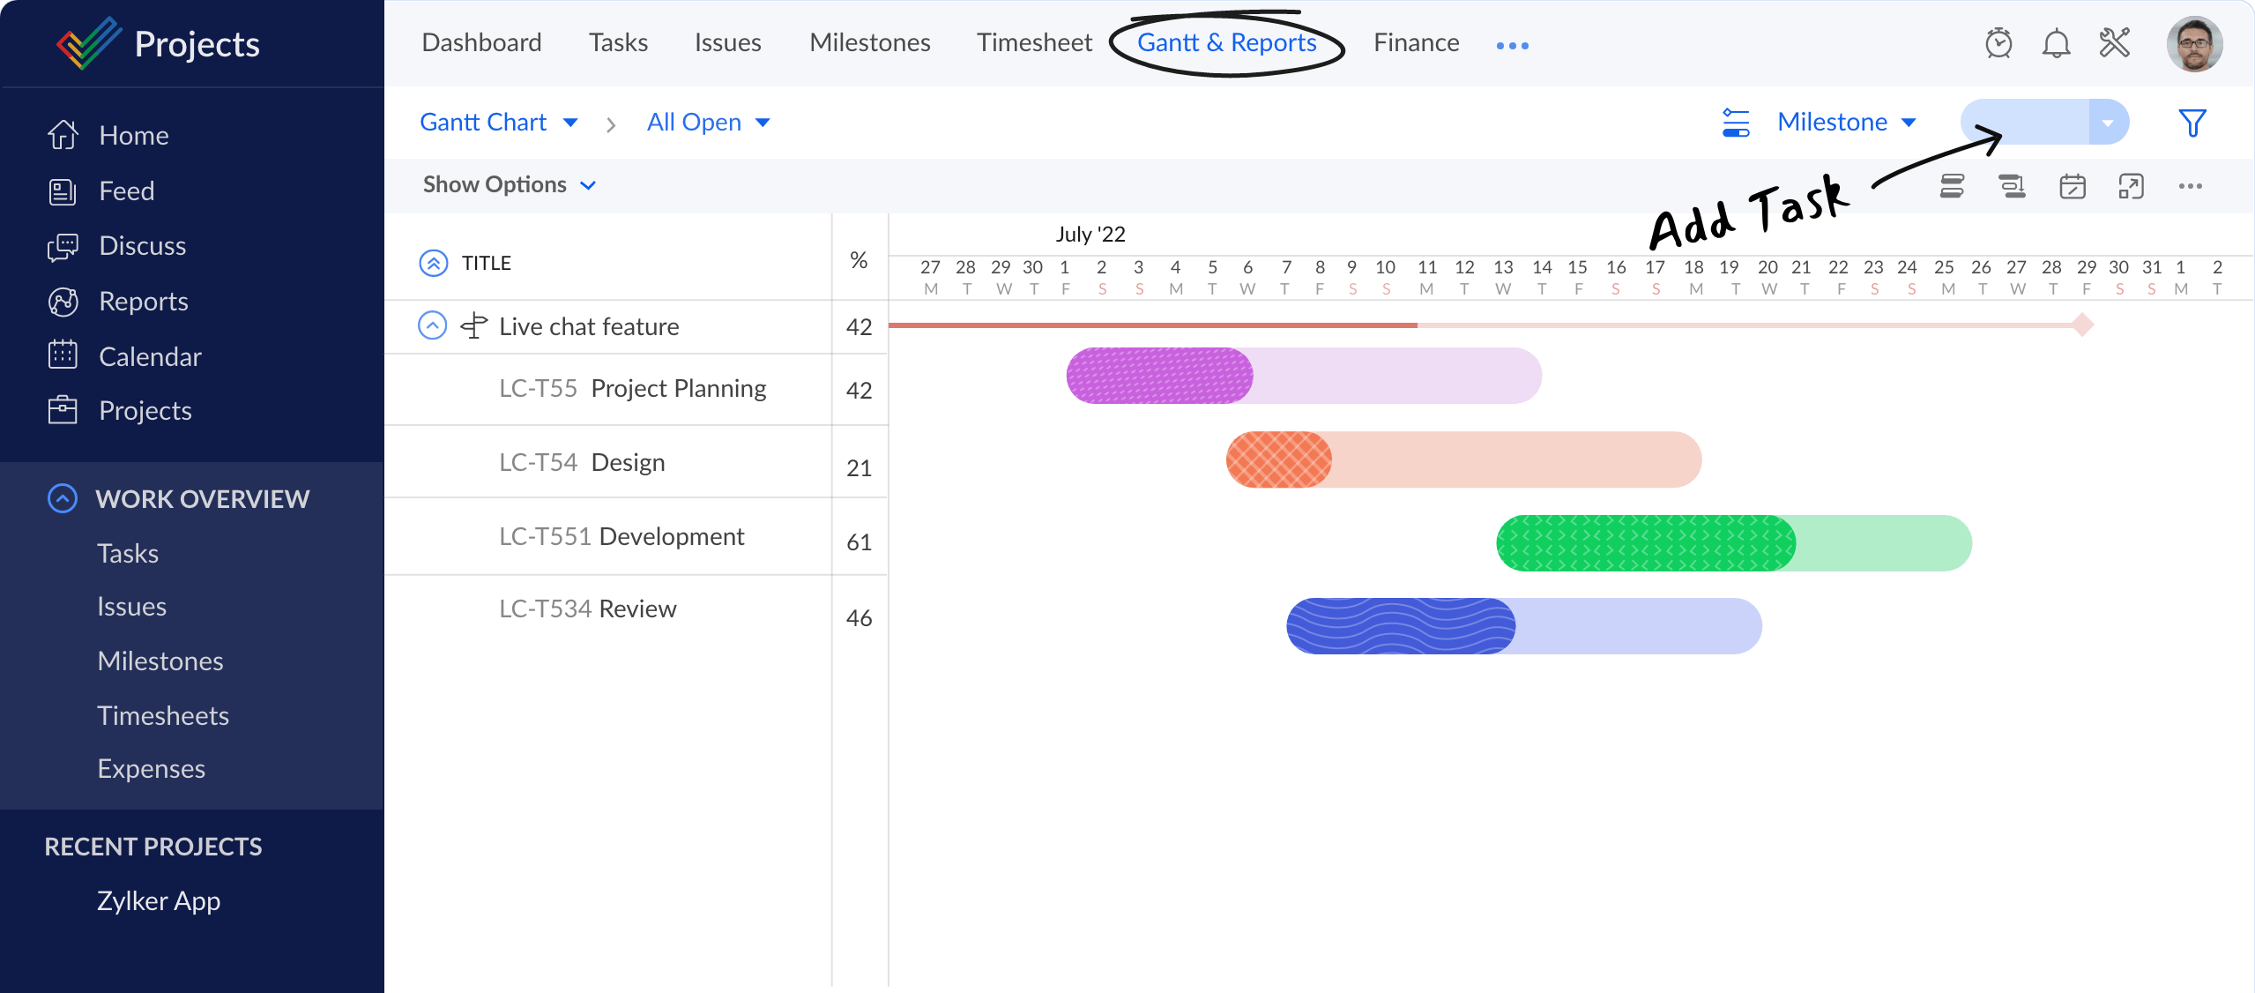Click the user profile avatar

2194,44
